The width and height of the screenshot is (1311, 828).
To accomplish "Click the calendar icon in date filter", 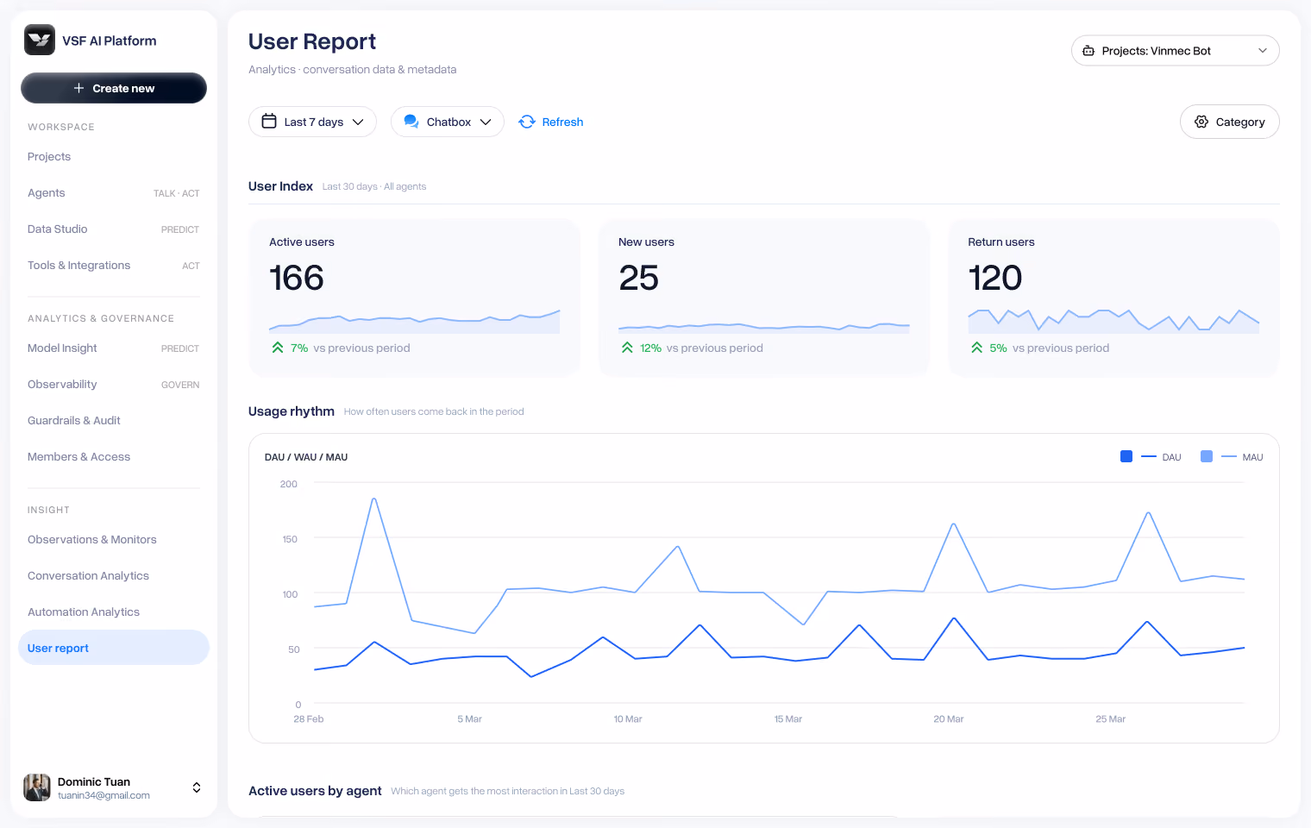I will (269, 122).
